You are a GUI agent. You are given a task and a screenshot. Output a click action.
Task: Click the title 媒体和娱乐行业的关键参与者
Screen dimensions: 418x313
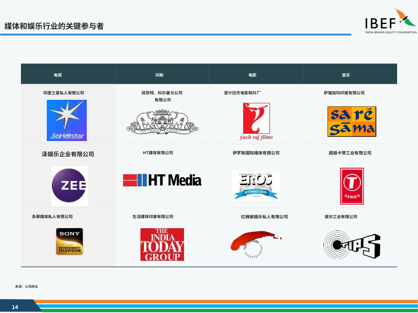54,26
